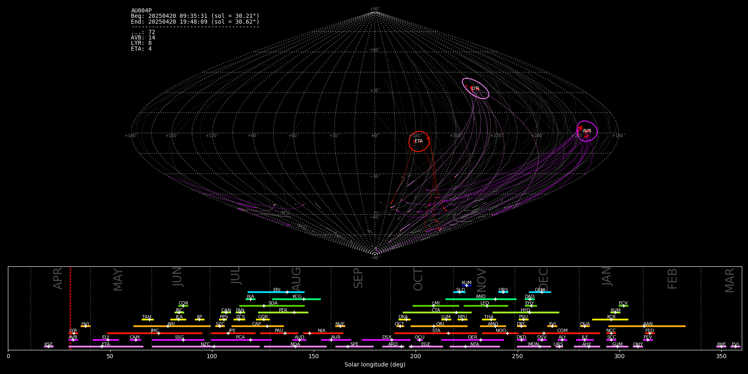Click the OER shower bar in timeline
Image resolution: width=748 pixels, height=374 pixels.
pos(472,340)
